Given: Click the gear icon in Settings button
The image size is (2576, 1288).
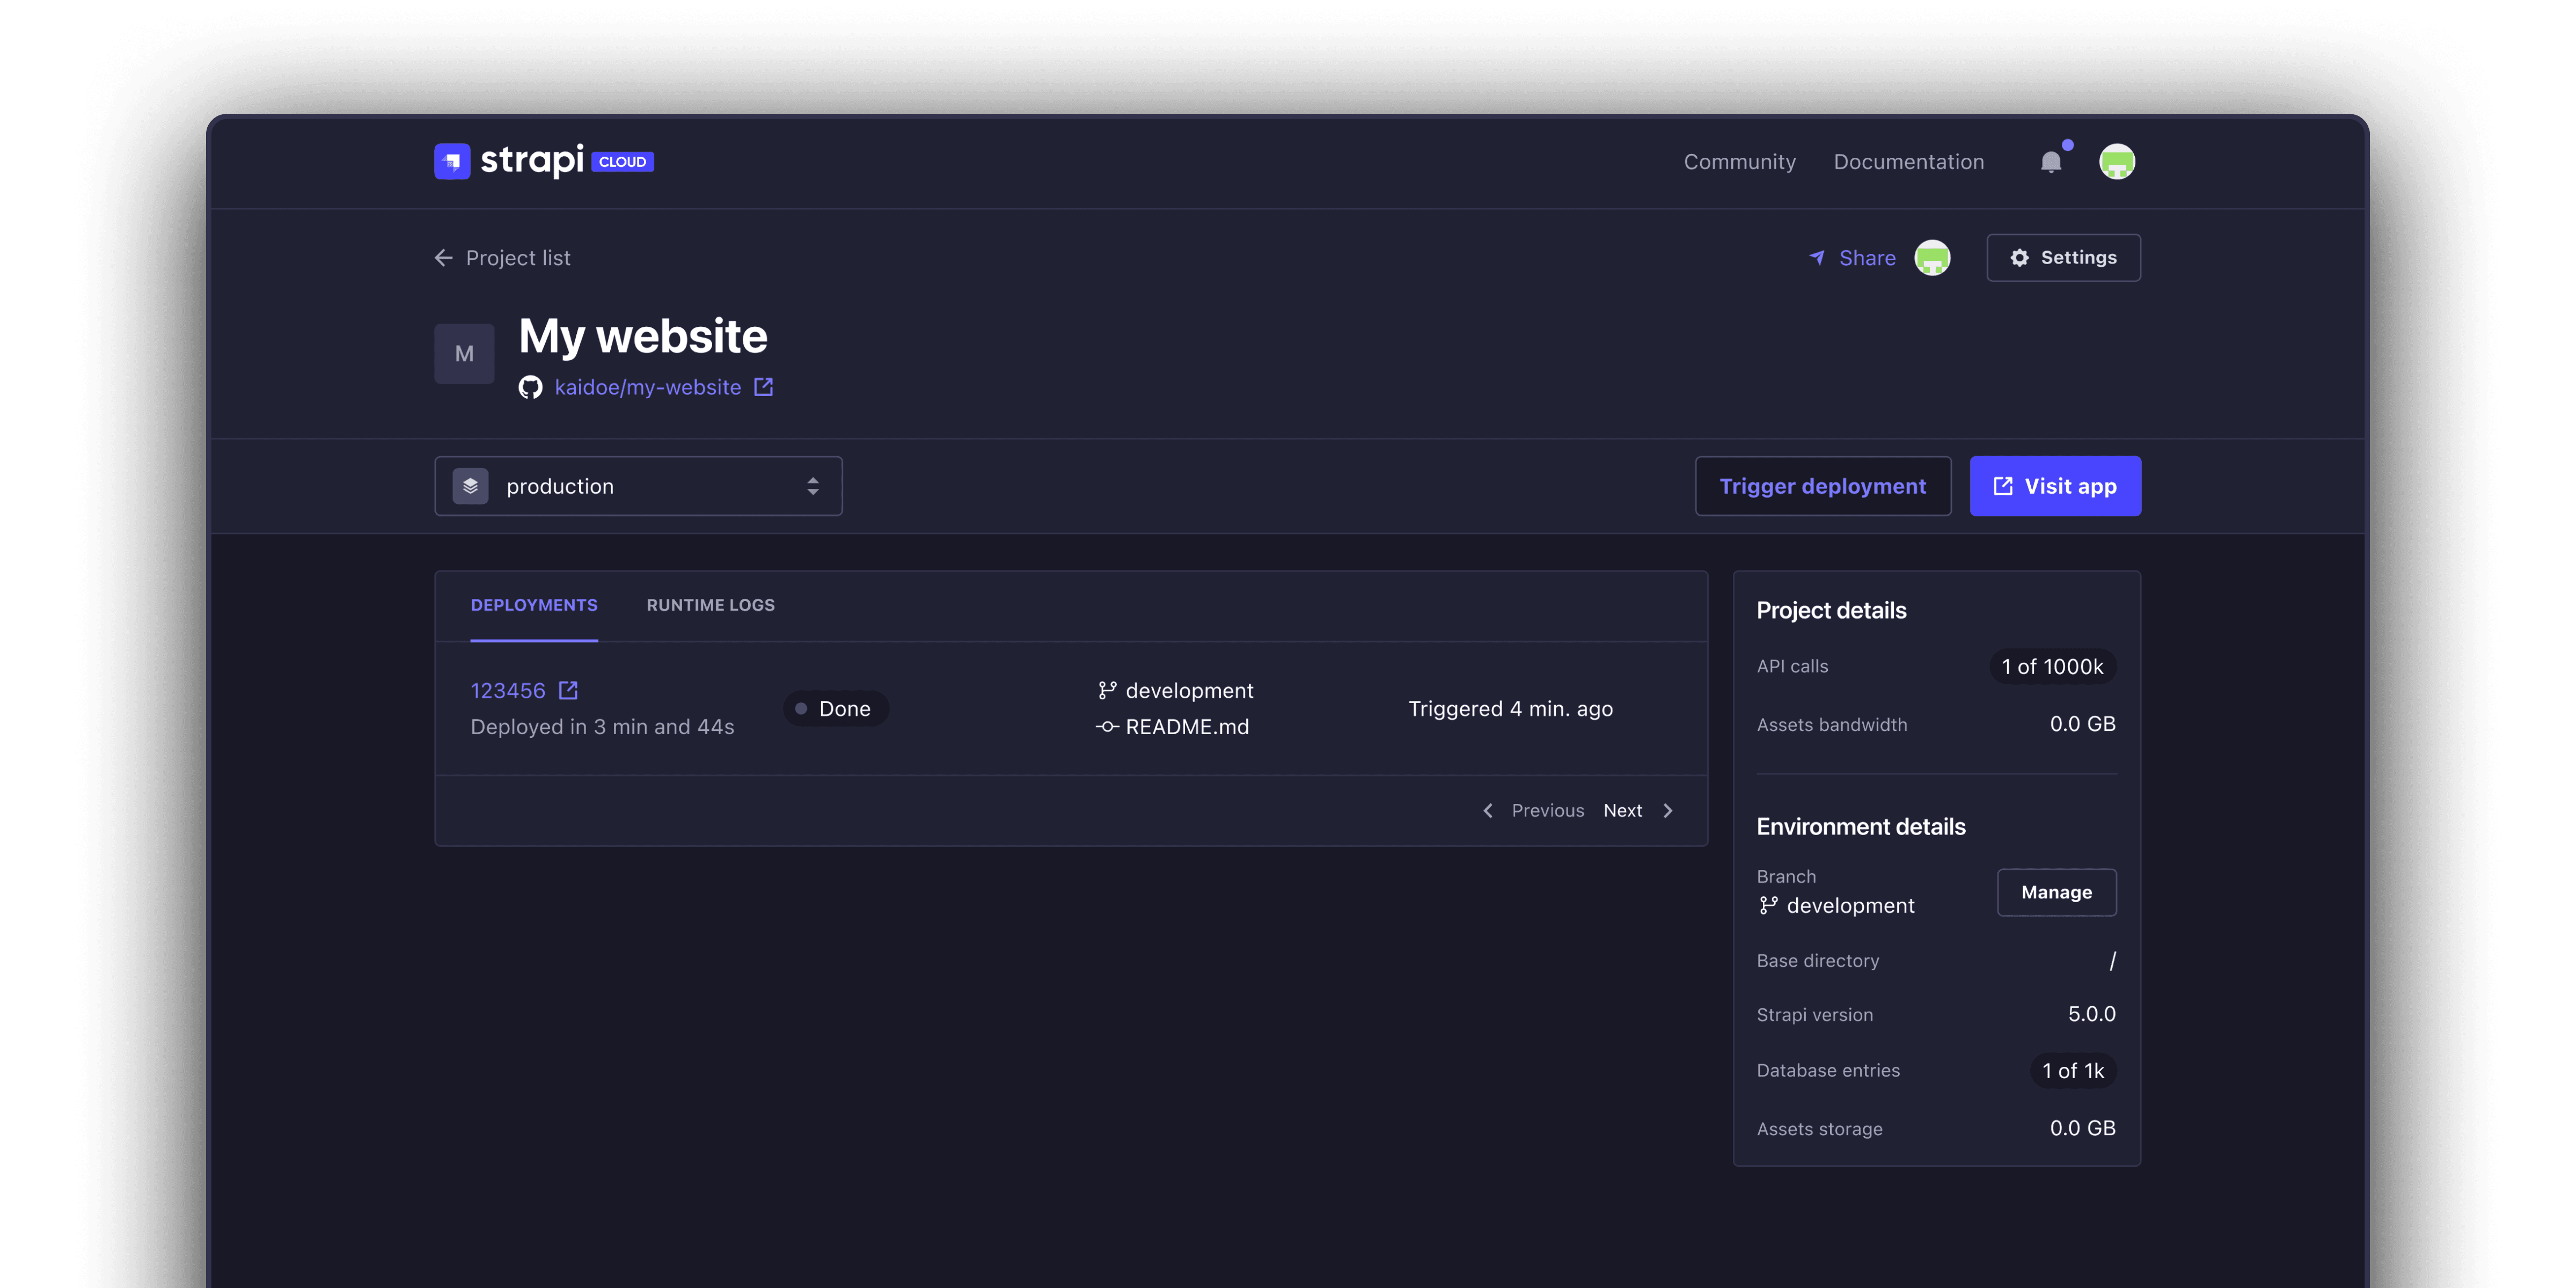Looking at the screenshot, I should [2020, 258].
